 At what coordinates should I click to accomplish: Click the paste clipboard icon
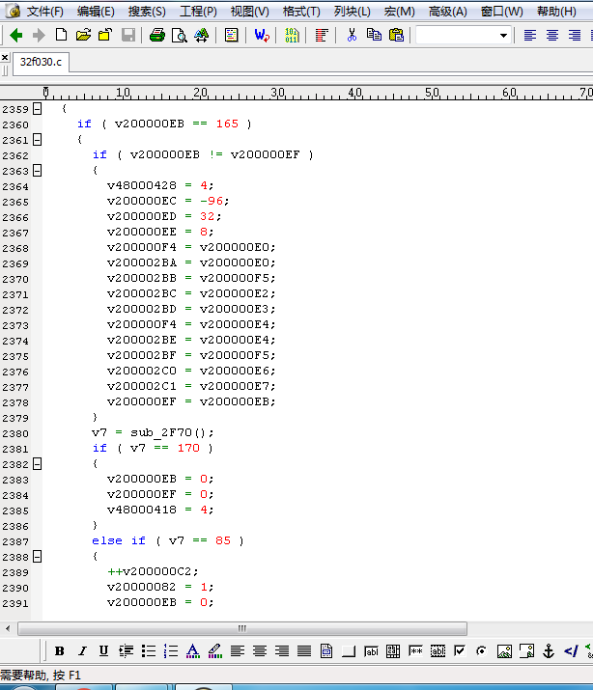pos(396,36)
